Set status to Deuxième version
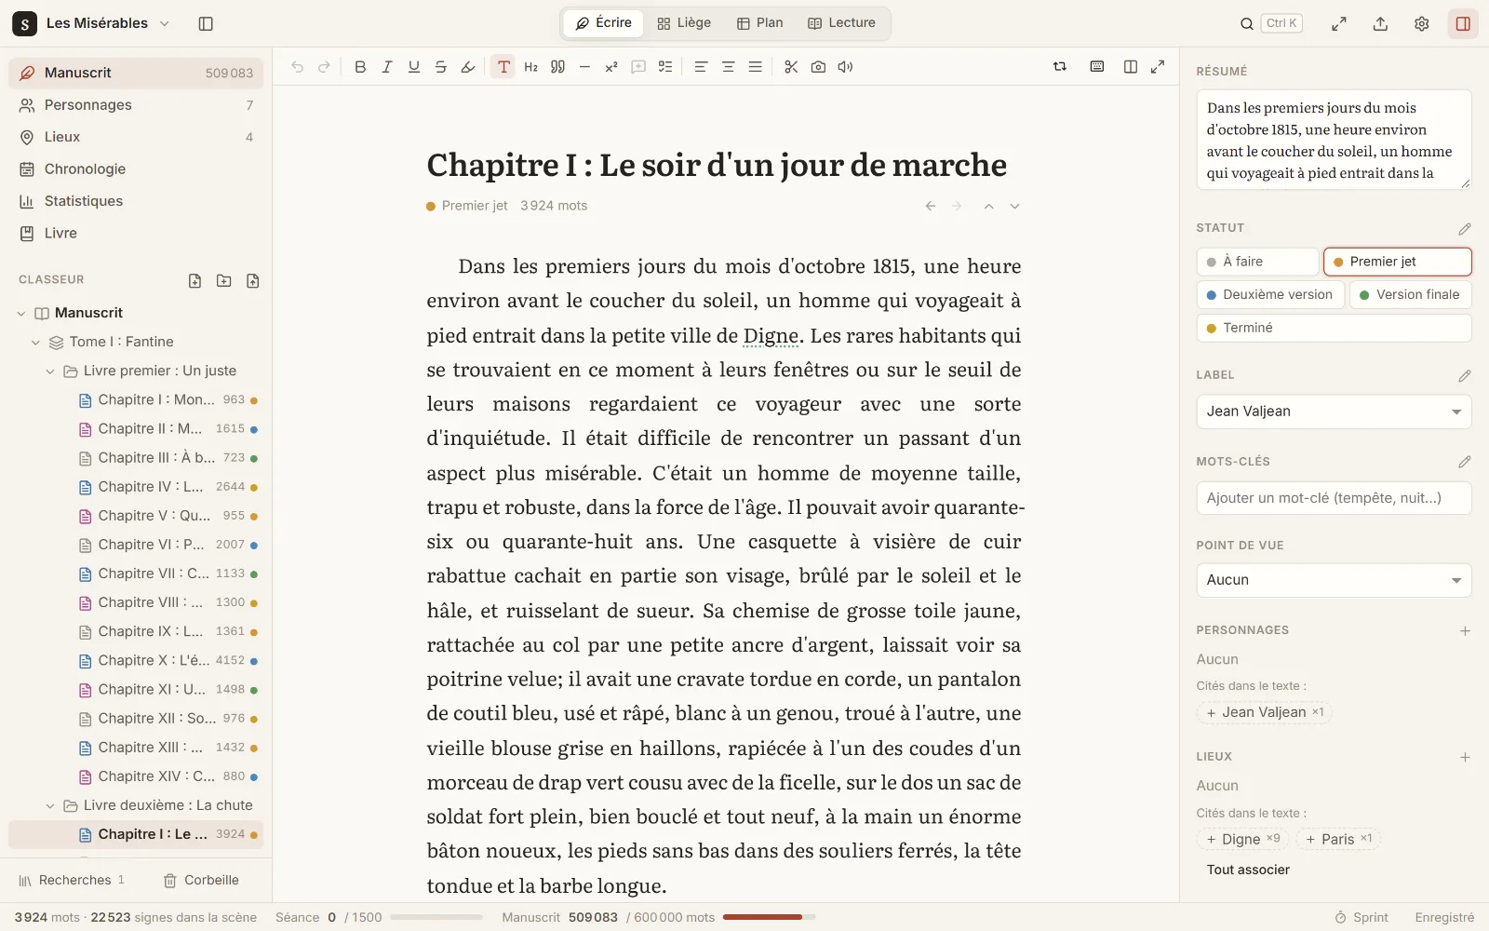1489x931 pixels. (1269, 295)
